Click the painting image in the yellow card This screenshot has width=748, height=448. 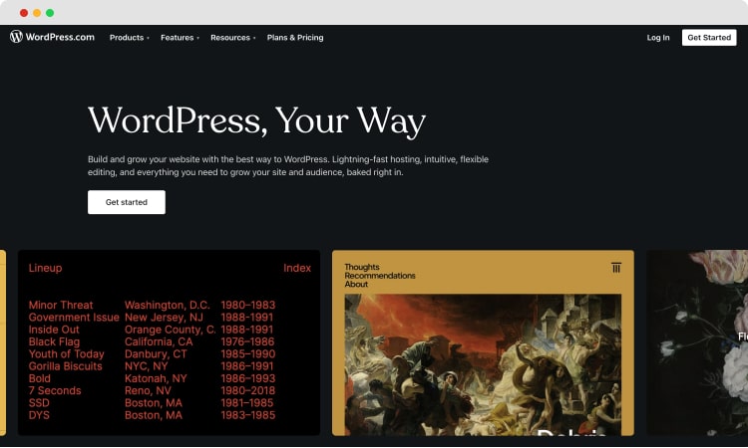pyautogui.click(x=483, y=364)
